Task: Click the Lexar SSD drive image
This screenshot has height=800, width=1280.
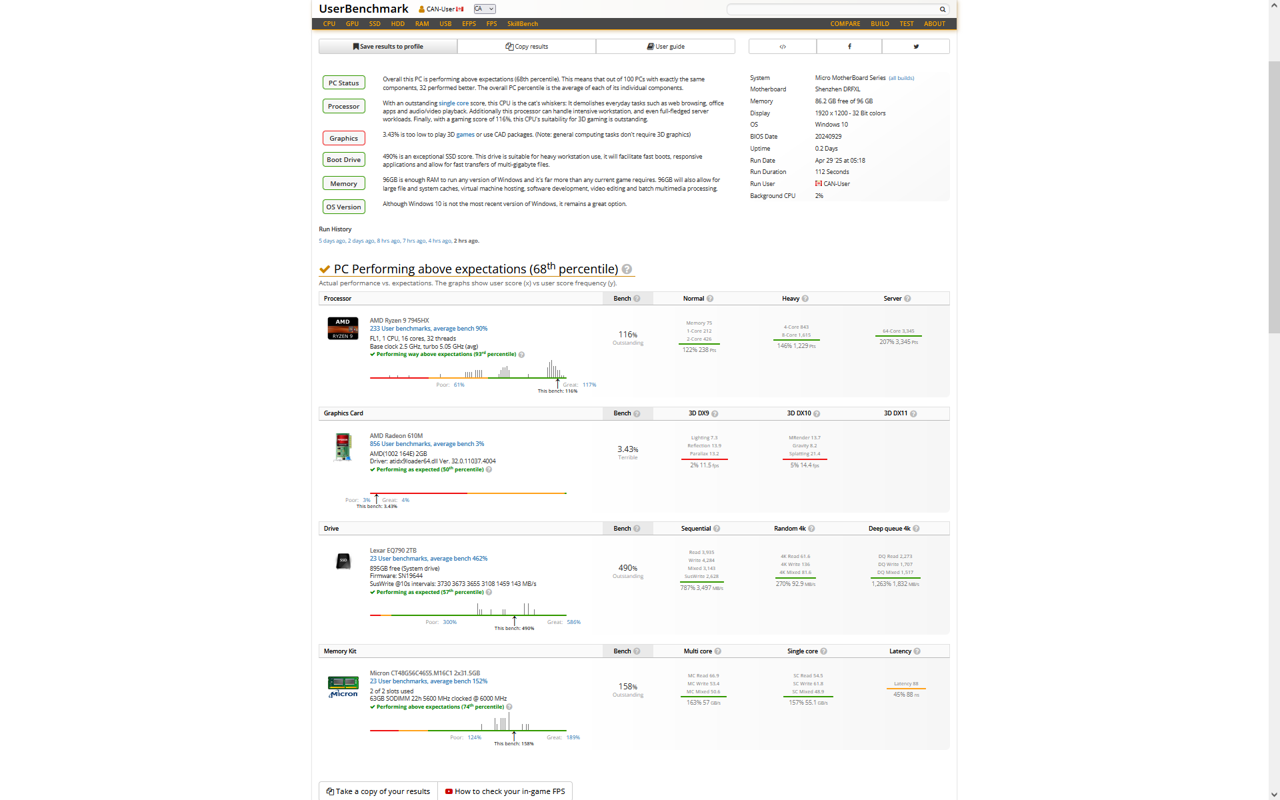Action: [x=343, y=561]
